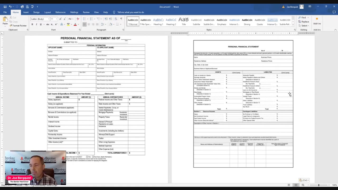Toggle Underline formatting

tap(41, 24)
